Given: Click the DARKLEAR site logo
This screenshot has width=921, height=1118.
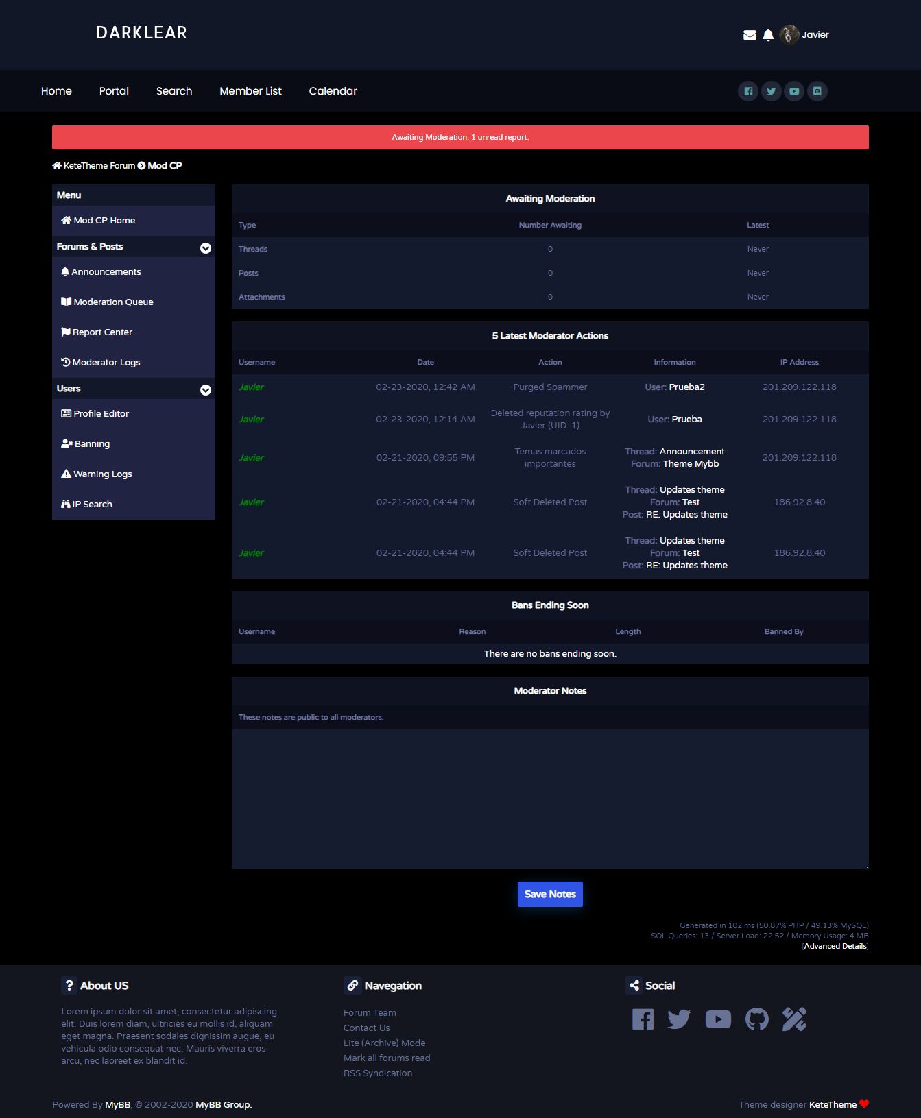Looking at the screenshot, I should pyautogui.click(x=141, y=33).
